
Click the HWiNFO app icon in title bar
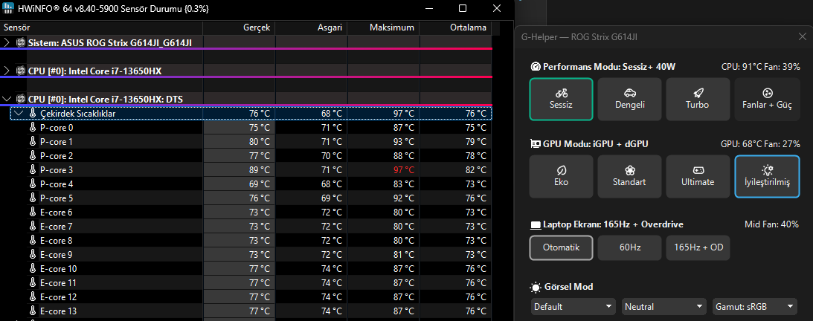pos(10,8)
